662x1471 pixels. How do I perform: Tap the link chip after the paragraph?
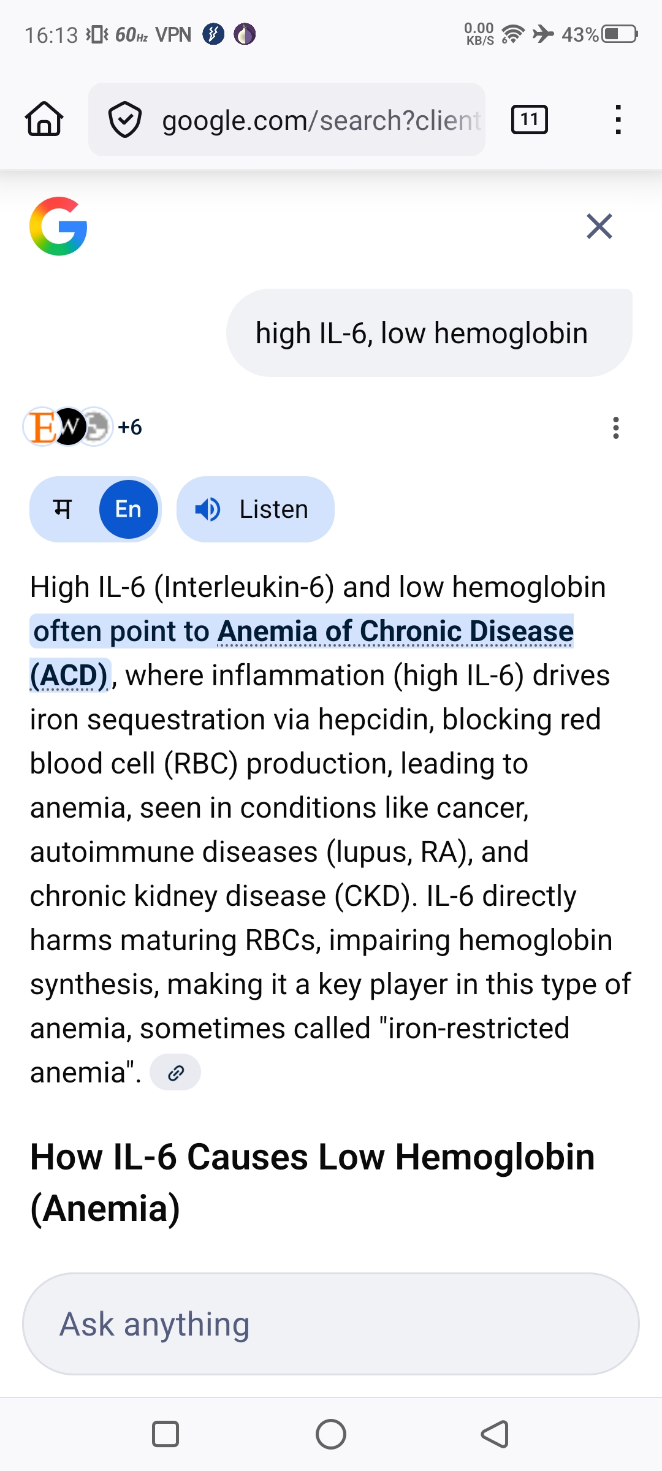(x=175, y=1073)
